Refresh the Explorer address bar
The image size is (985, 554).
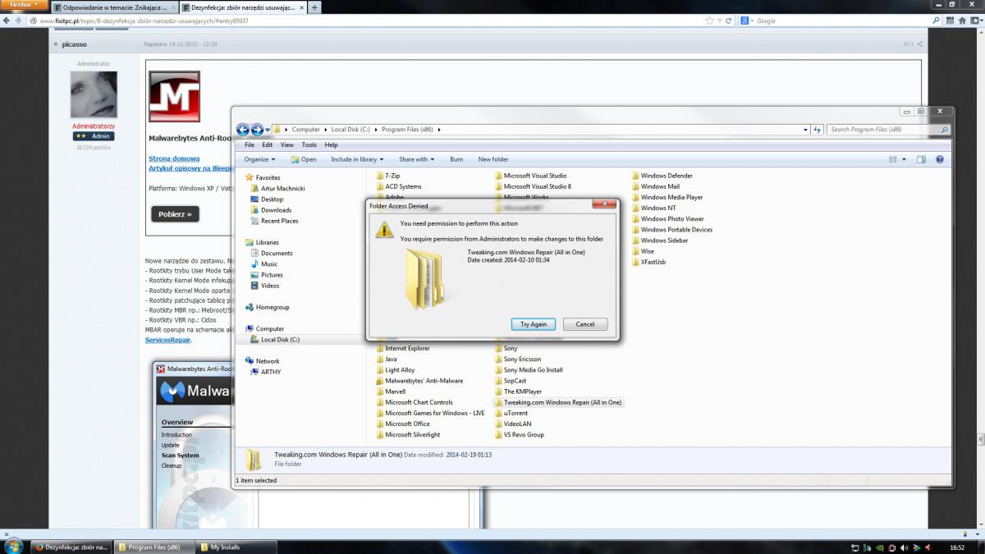pos(817,130)
